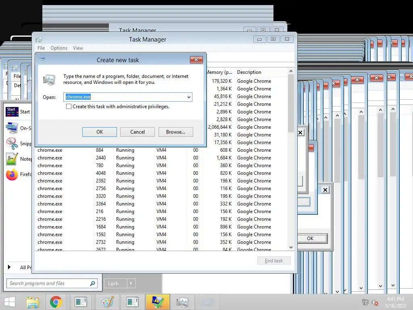Image resolution: width=413 pixels, height=310 pixels.
Task: Open the File menu in Task Manager
Action: (x=41, y=48)
